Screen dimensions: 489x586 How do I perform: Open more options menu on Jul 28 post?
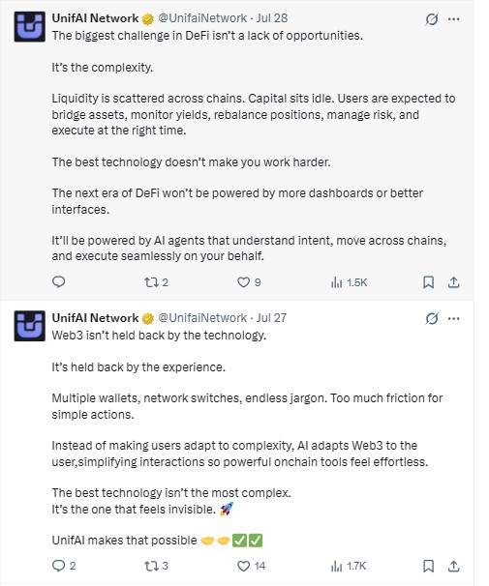click(x=453, y=19)
